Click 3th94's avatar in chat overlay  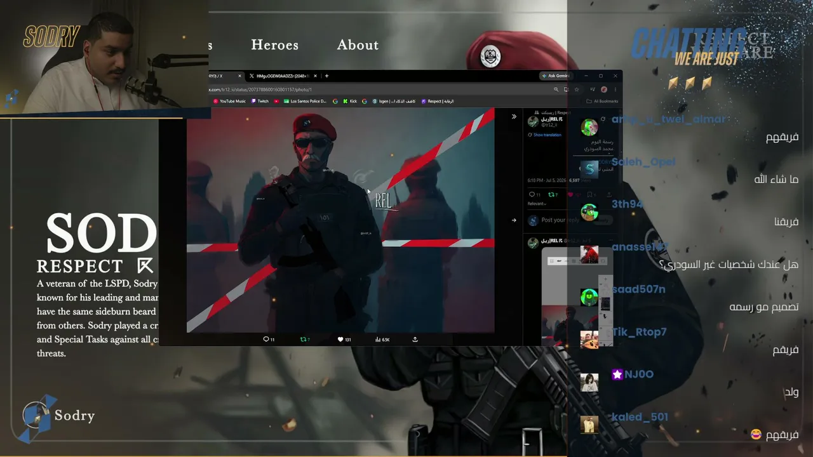589,212
